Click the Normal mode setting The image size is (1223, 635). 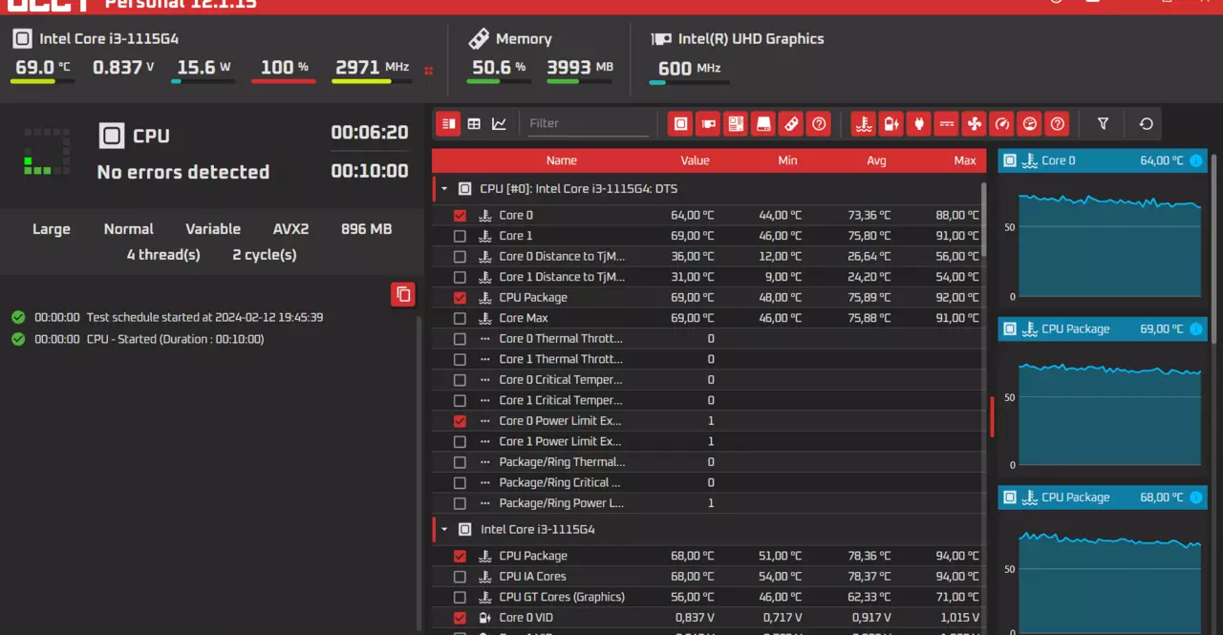pyautogui.click(x=129, y=229)
